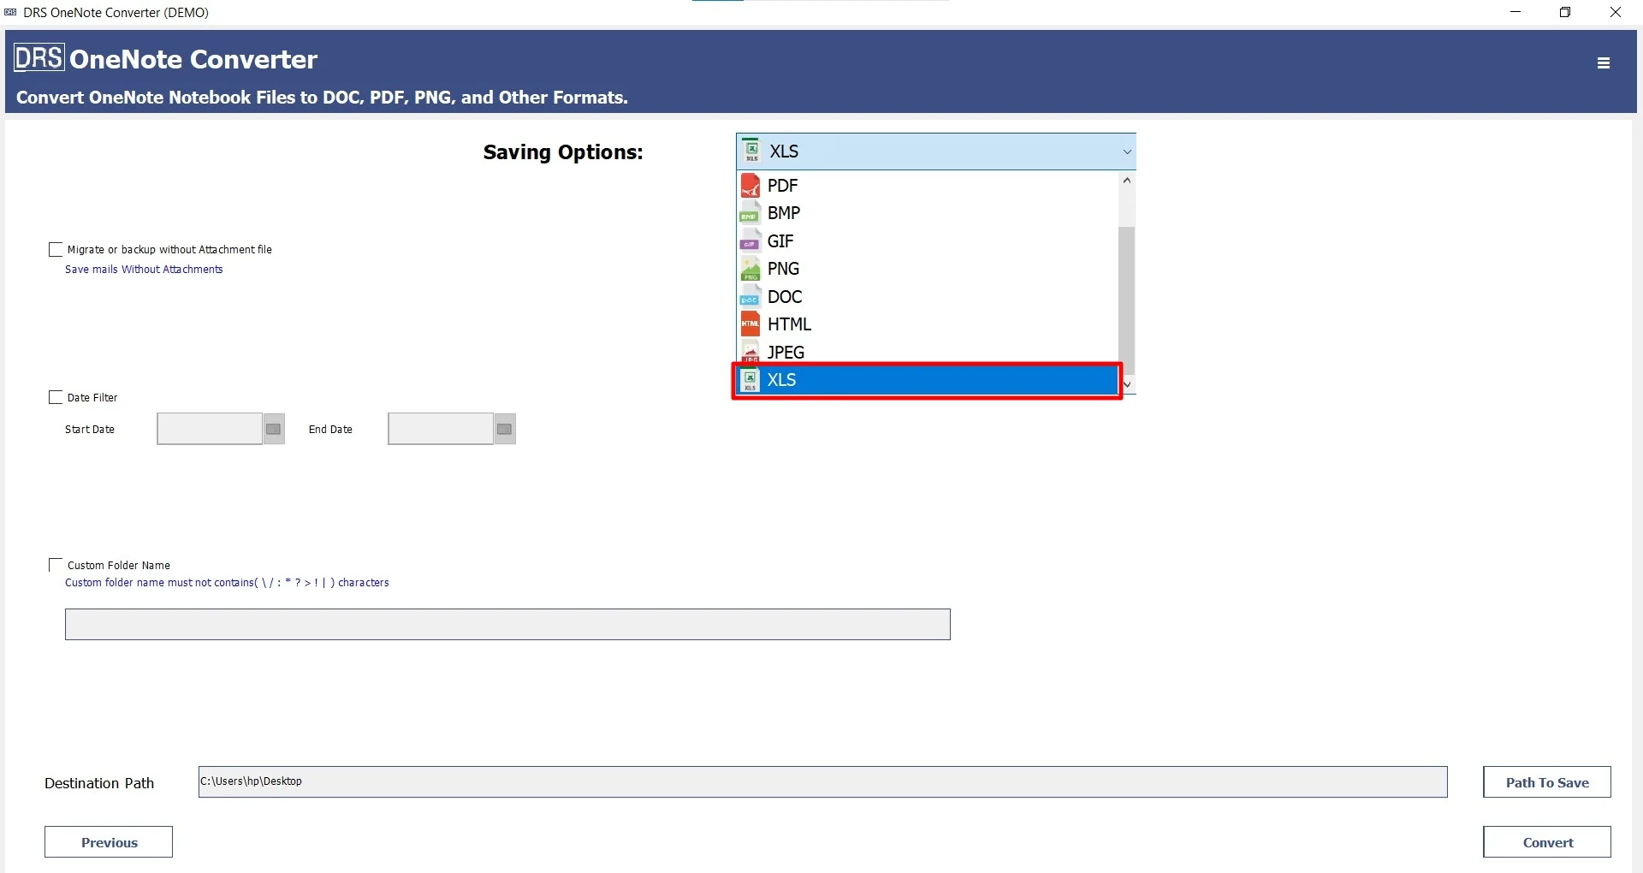This screenshot has height=873, width=1643.
Task: Choose DOC from the format list
Action: [928, 297]
